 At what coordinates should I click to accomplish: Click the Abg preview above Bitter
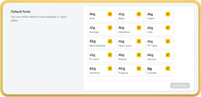[x=121, y=14]
